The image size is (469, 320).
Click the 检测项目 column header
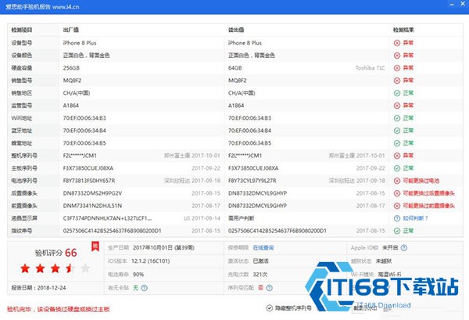[22, 30]
